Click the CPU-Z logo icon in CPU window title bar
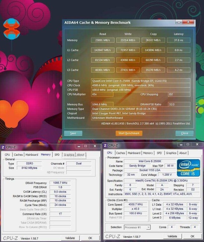Screen dimensions: 204x242 (x=106, y=146)
